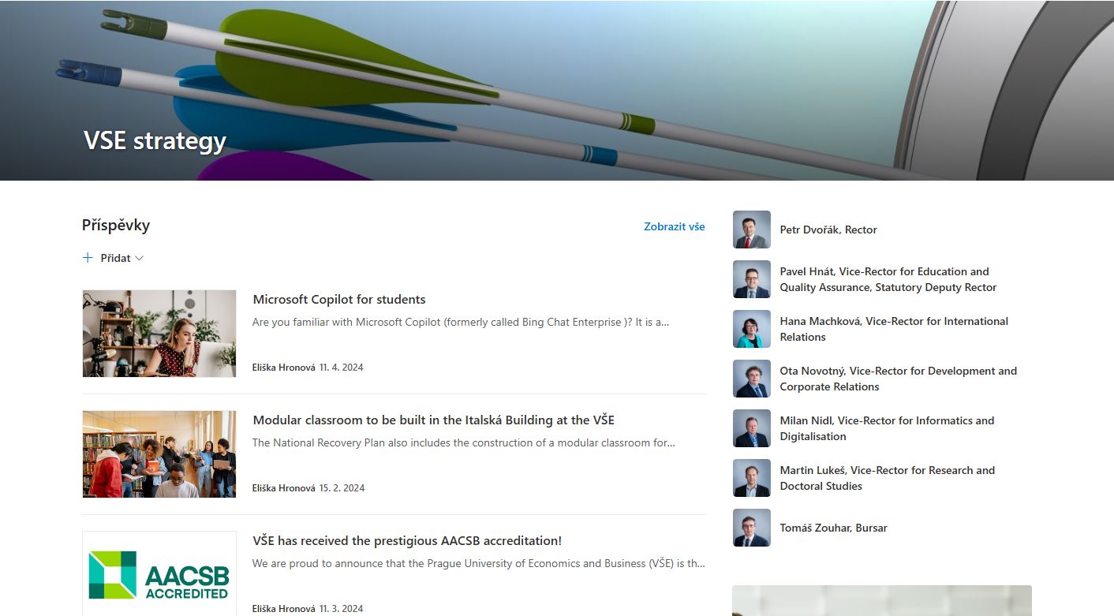
Task: Open the Tomáš Zouhar, Bursar link
Action: point(833,528)
